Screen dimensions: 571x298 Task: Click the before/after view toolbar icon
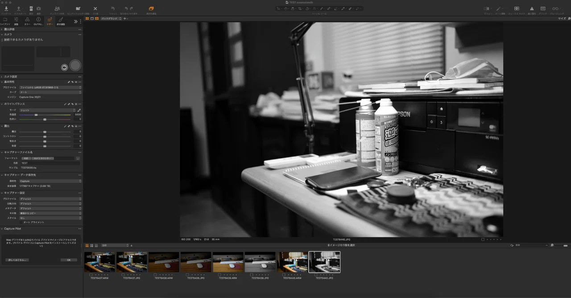487,8
